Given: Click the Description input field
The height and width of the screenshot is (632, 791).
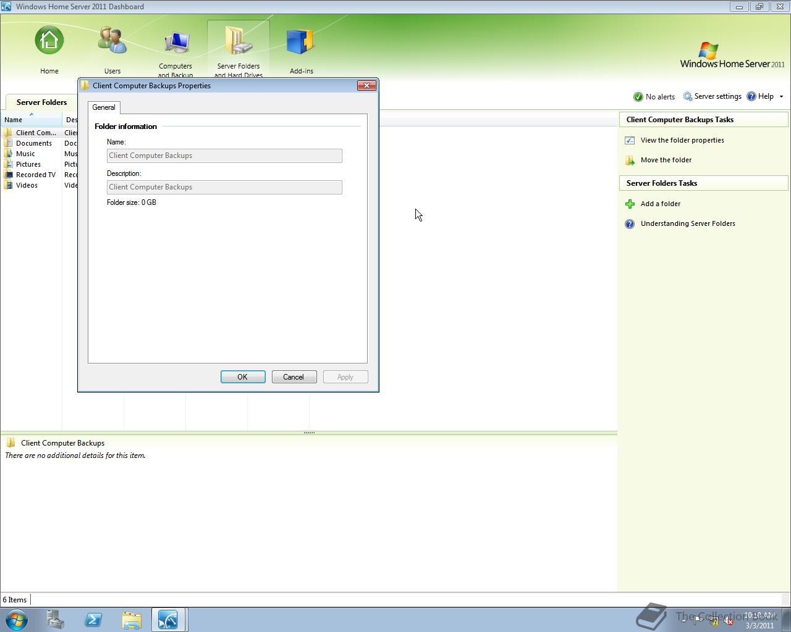Looking at the screenshot, I should [x=224, y=187].
